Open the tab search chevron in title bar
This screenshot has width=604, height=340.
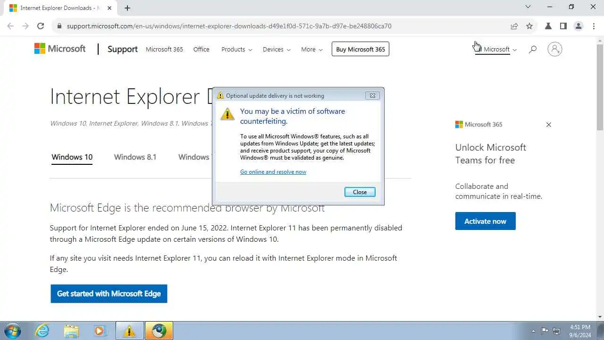tap(528, 7)
